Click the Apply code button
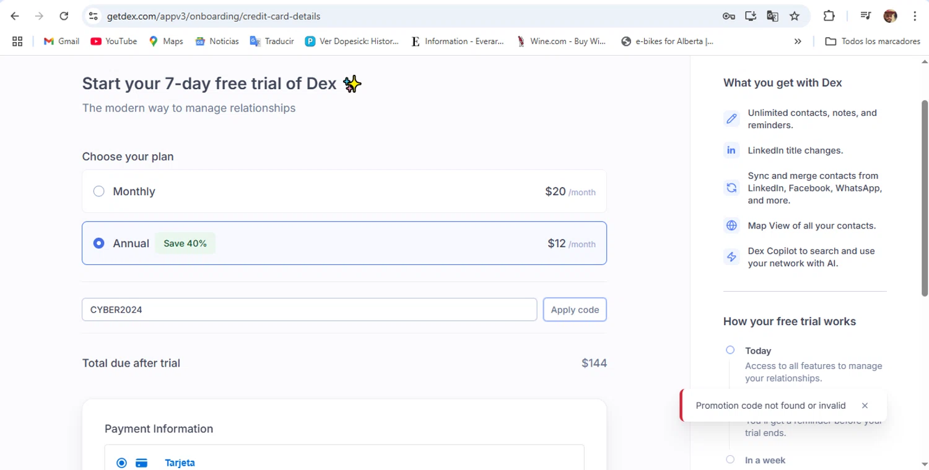This screenshot has width=929, height=470. (575, 310)
